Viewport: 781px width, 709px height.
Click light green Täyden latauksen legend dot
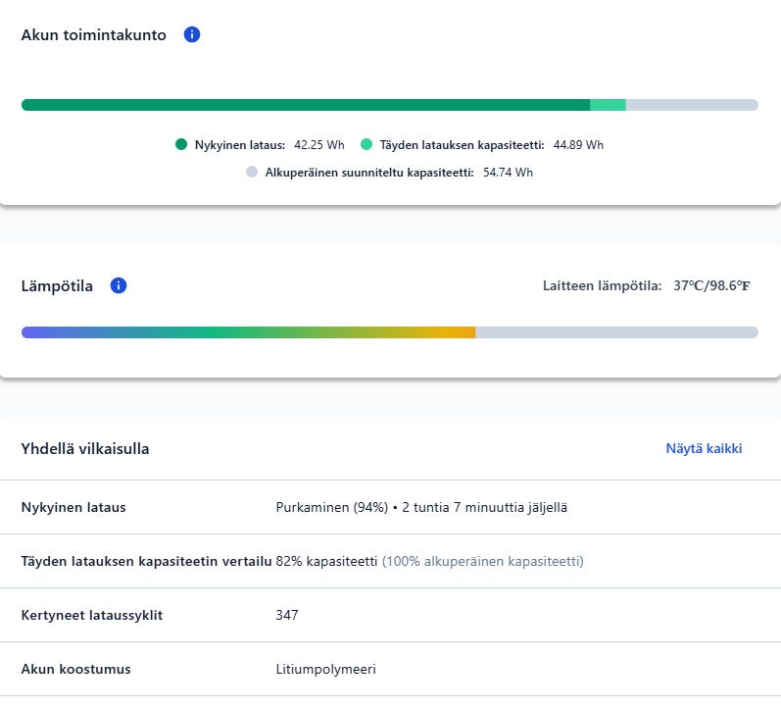pyautogui.click(x=366, y=144)
